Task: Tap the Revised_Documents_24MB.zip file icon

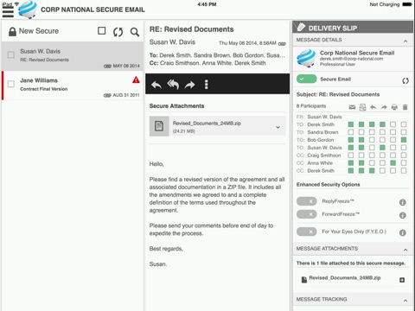Action: 159,126
